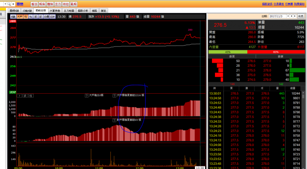
Task: Go to the next date arrow
Action: 295,16
